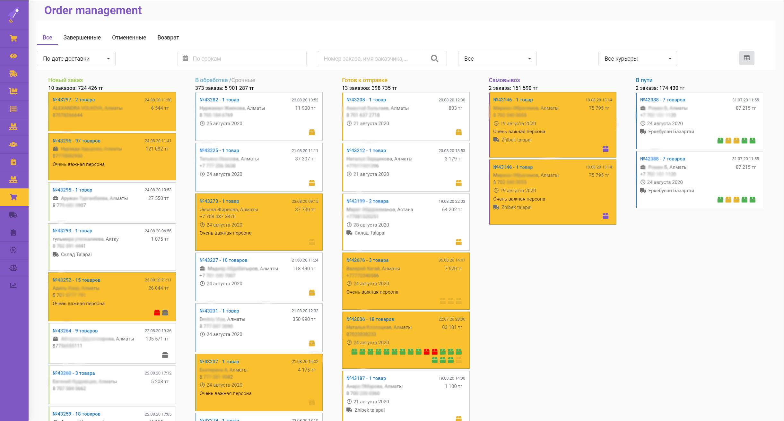Open order link №43259 - 18 товаров

[76, 414]
